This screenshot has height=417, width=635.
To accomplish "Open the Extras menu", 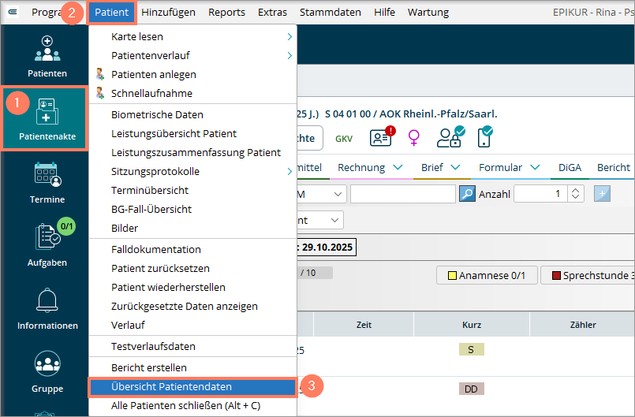I will click(272, 12).
